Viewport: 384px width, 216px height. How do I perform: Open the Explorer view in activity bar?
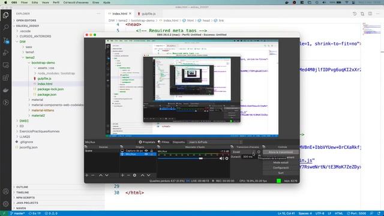click(5, 15)
